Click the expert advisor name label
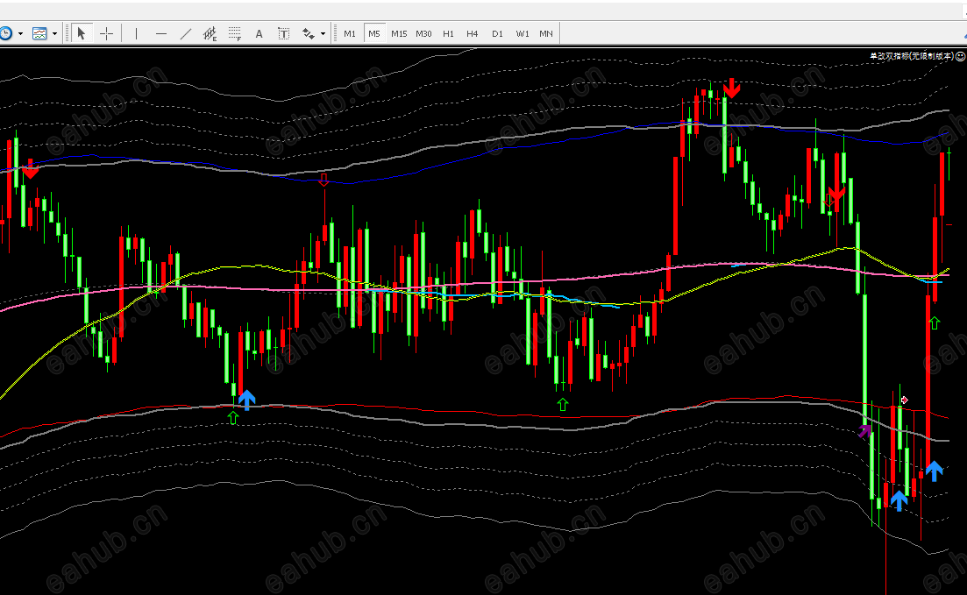Viewport: 967px width, 595px height. coord(912,56)
